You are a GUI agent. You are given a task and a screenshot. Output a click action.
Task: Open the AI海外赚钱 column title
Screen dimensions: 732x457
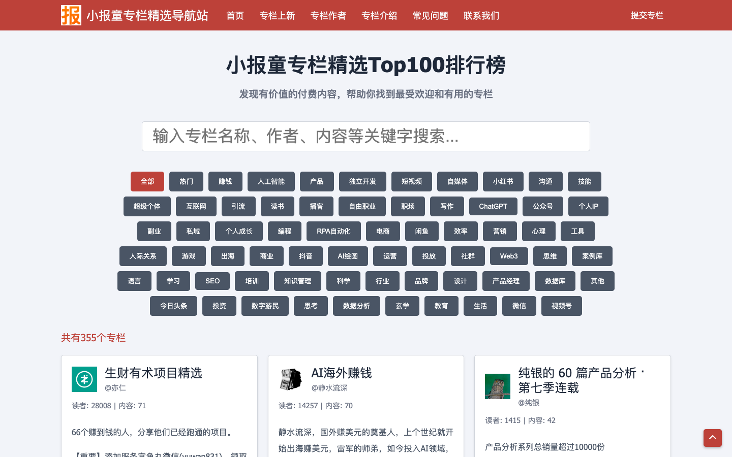tap(341, 373)
